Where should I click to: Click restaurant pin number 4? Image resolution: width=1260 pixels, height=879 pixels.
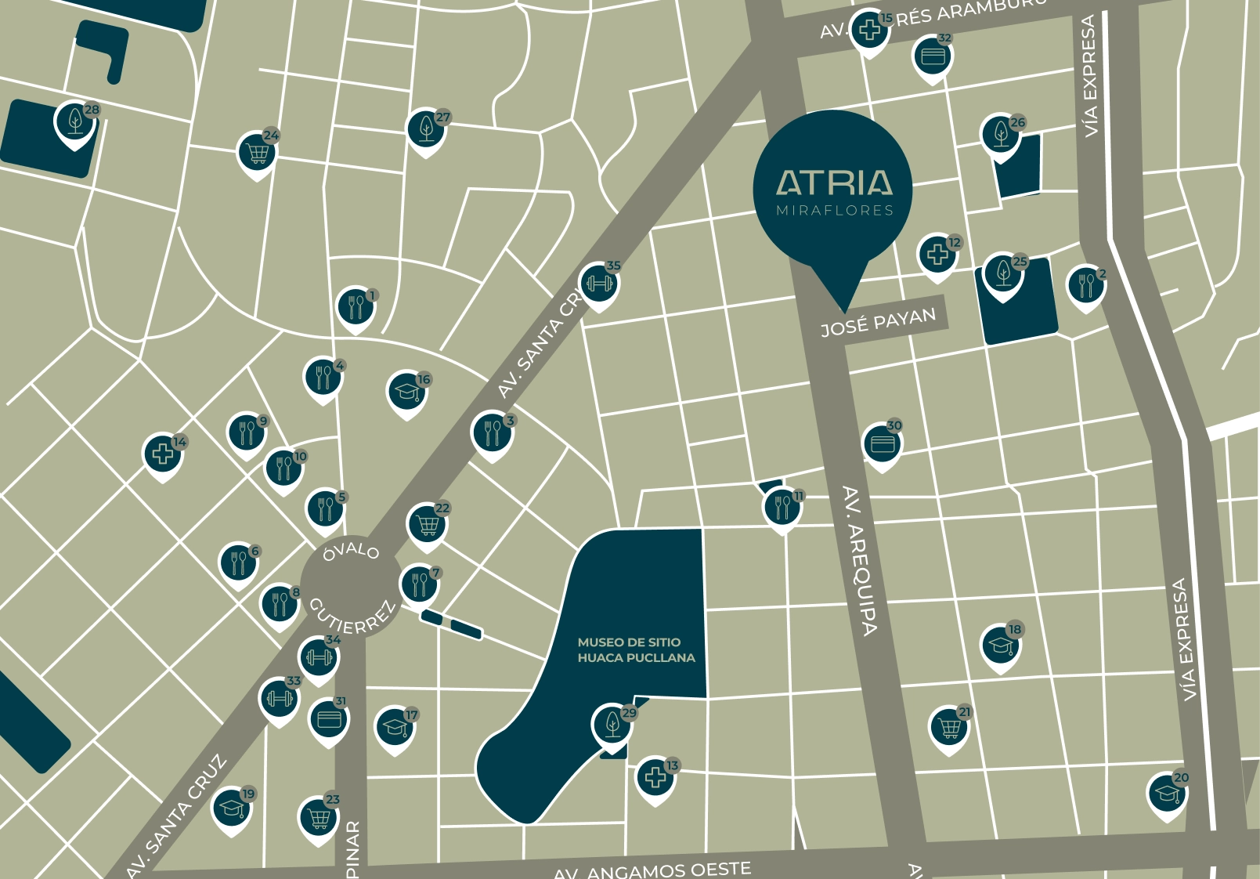(323, 379)
